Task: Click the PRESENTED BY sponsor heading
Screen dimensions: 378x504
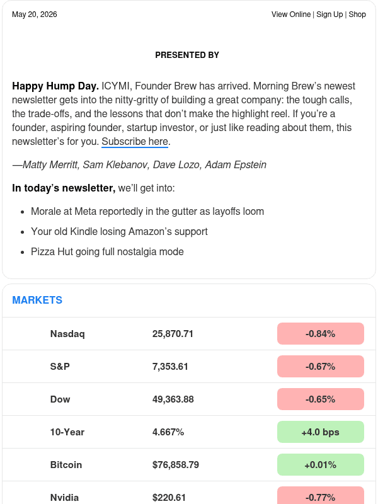Action: pyautogui.click(x=187, y=55)
